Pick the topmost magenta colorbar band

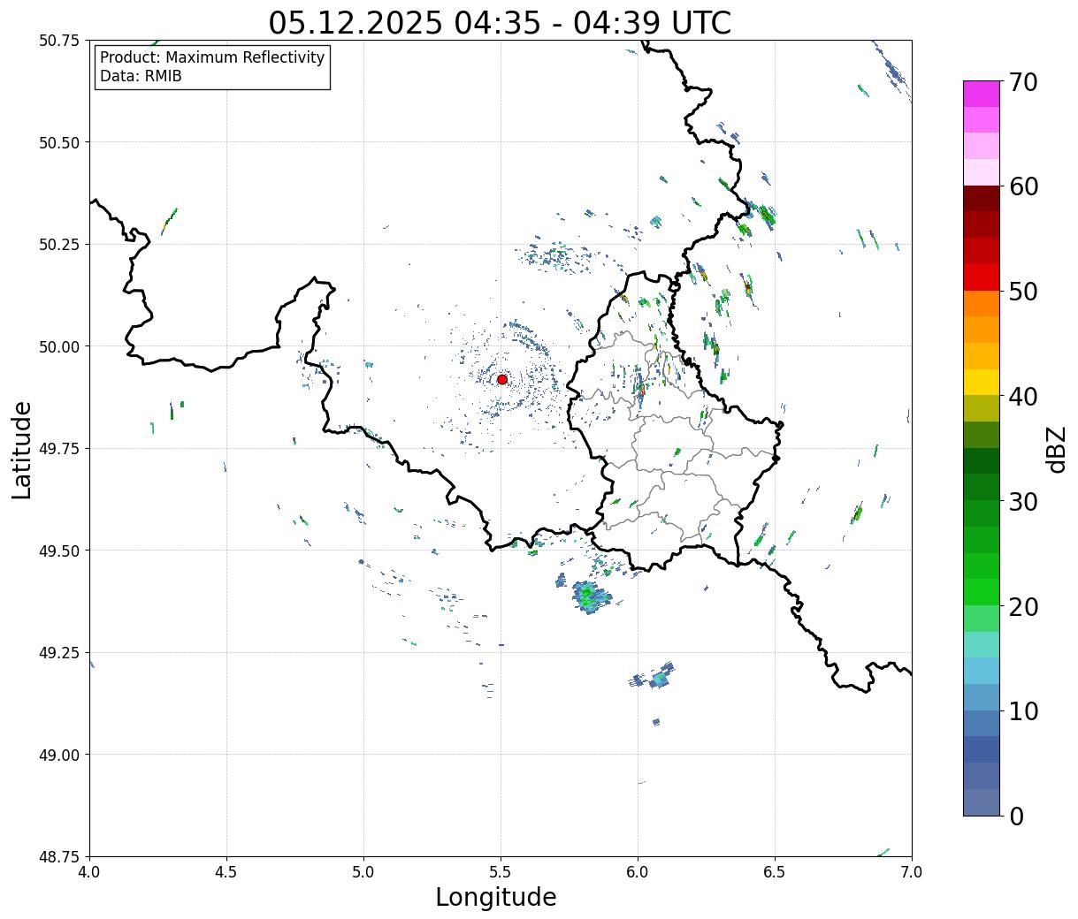982,94
